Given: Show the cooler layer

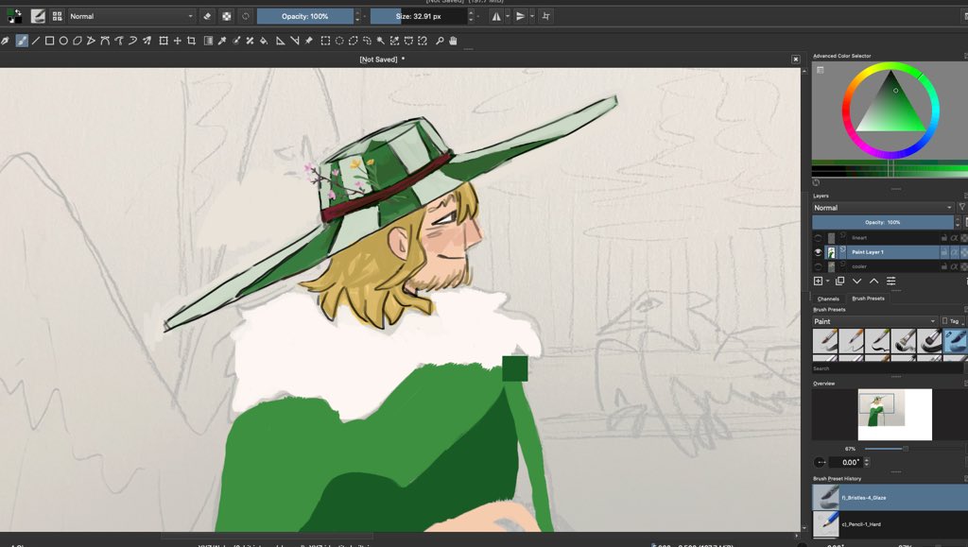Looking at the screenshot, I should tap(818, 266).
